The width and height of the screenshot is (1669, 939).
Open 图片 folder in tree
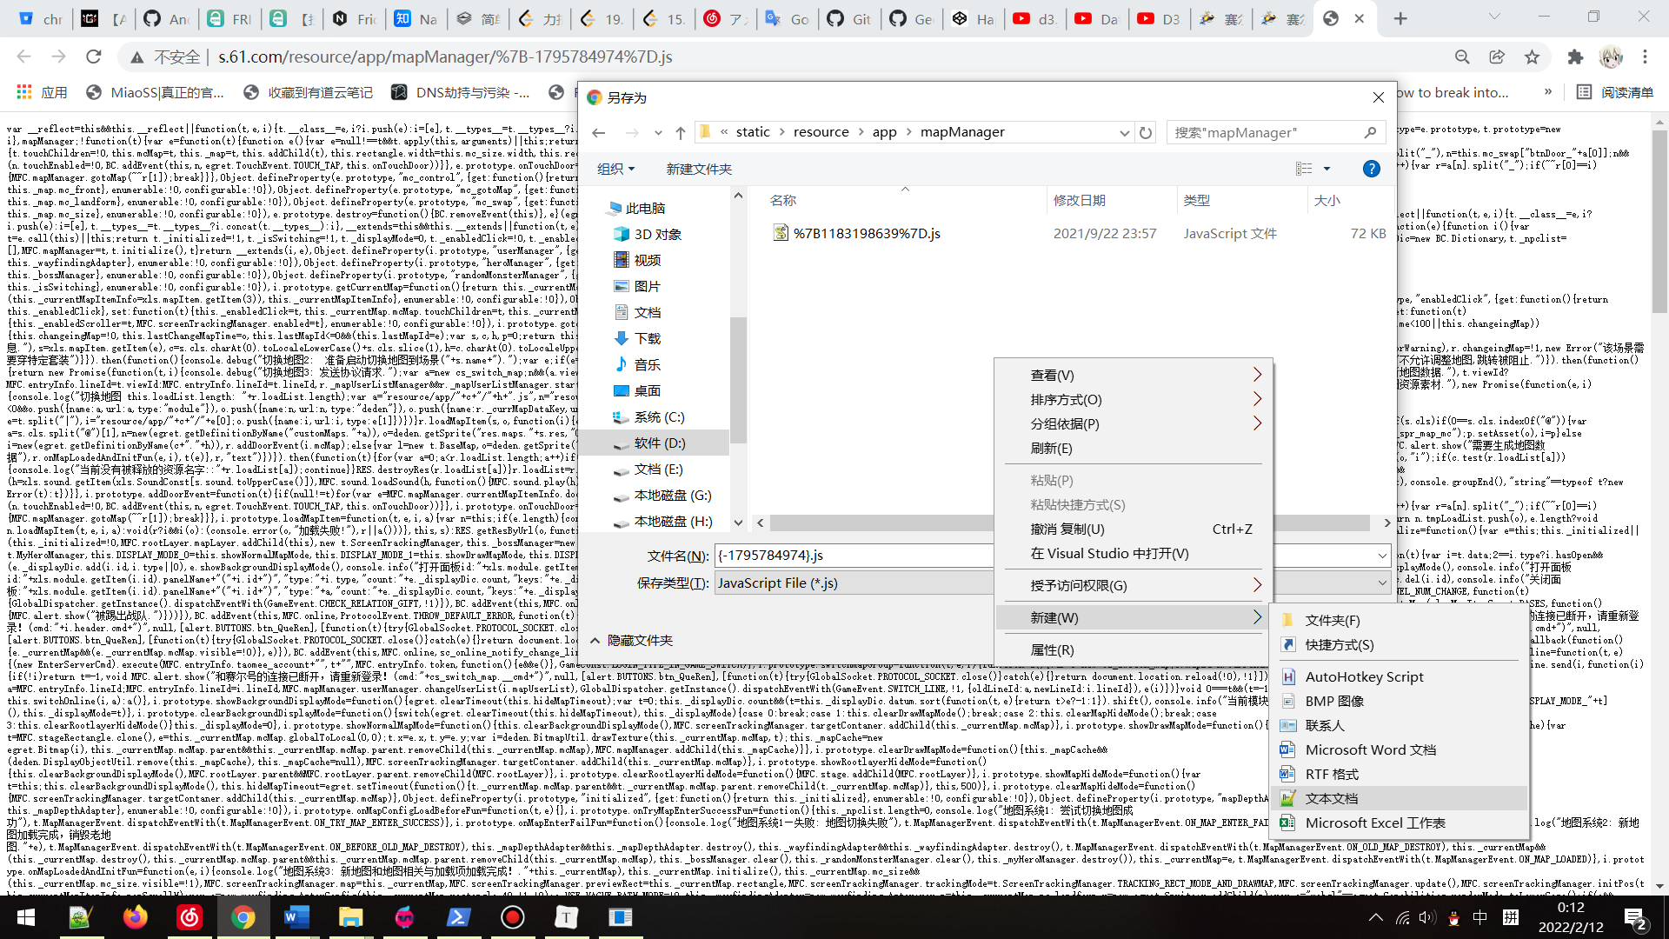pyautogui.click(x=647, y=286)
